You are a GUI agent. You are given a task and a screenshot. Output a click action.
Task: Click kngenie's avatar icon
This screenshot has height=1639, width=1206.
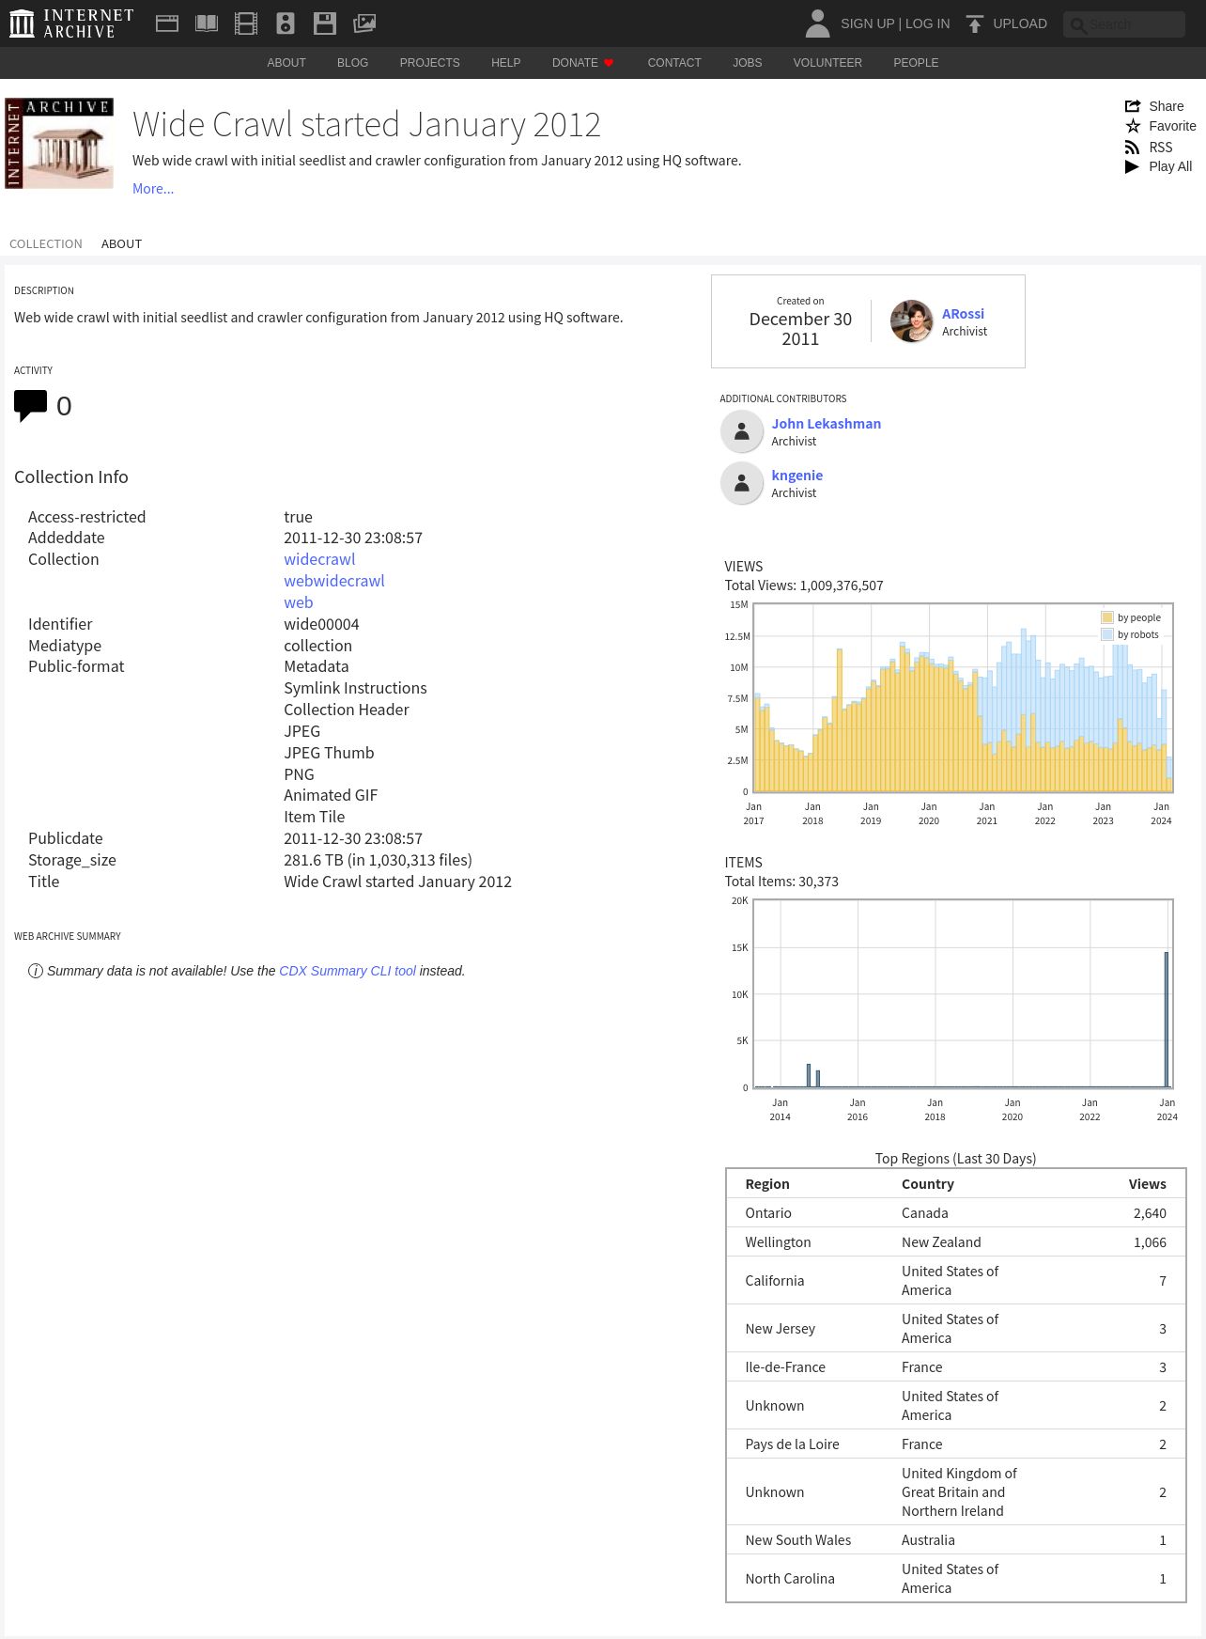[742, 483]
